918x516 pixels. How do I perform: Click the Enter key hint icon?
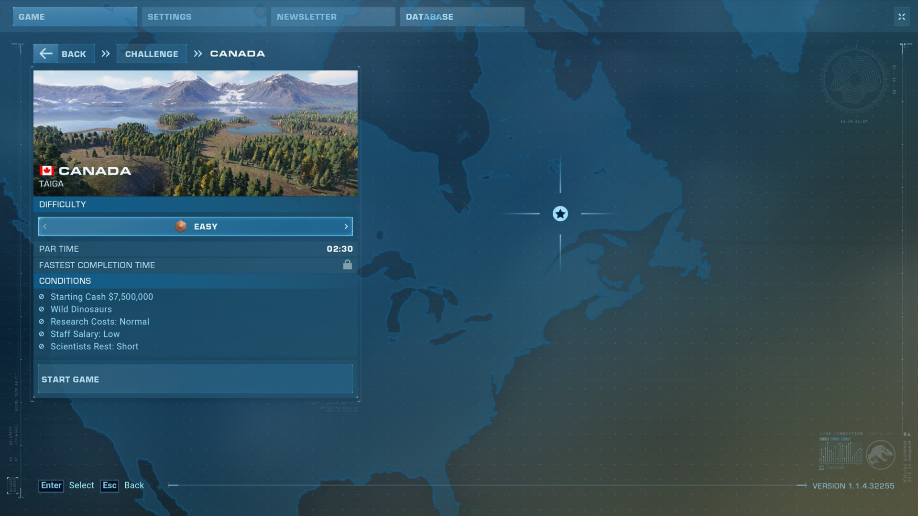click(51, 485)
